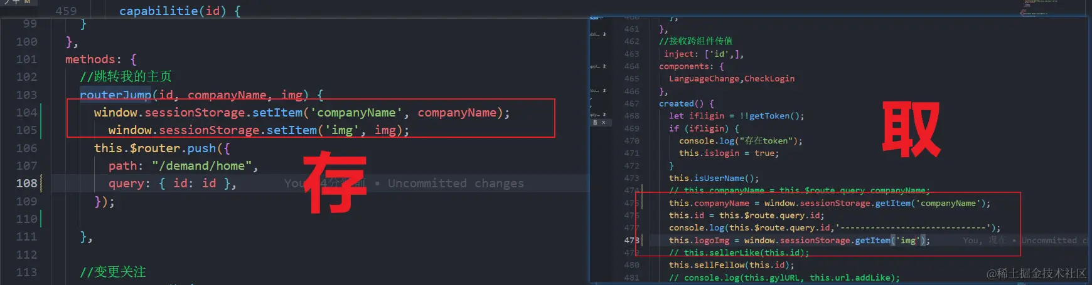Click the routerJump function name
The image size is (1092, 285).
click(115, 95)
